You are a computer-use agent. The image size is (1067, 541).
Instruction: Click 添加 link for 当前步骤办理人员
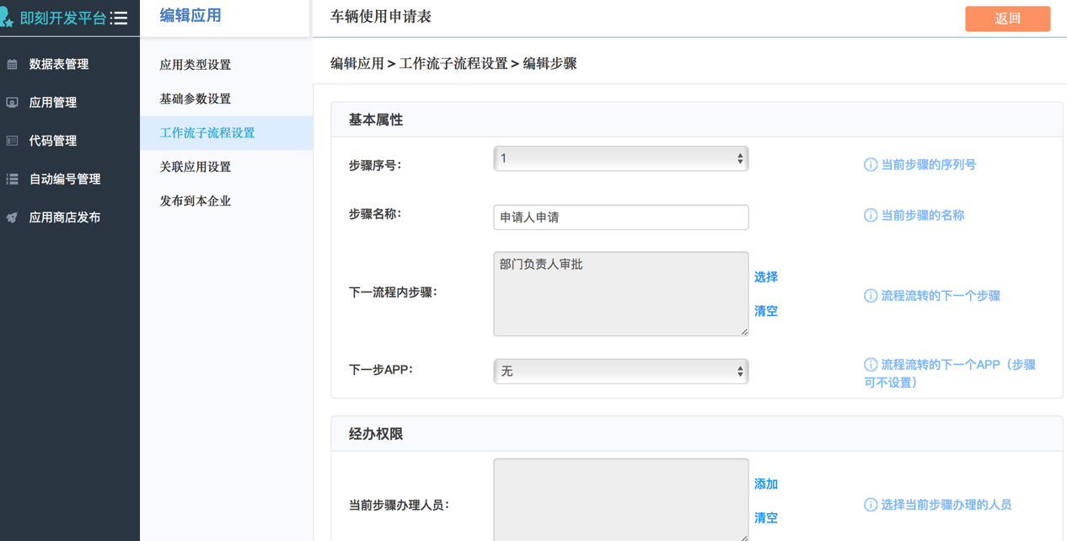[765, 484]
